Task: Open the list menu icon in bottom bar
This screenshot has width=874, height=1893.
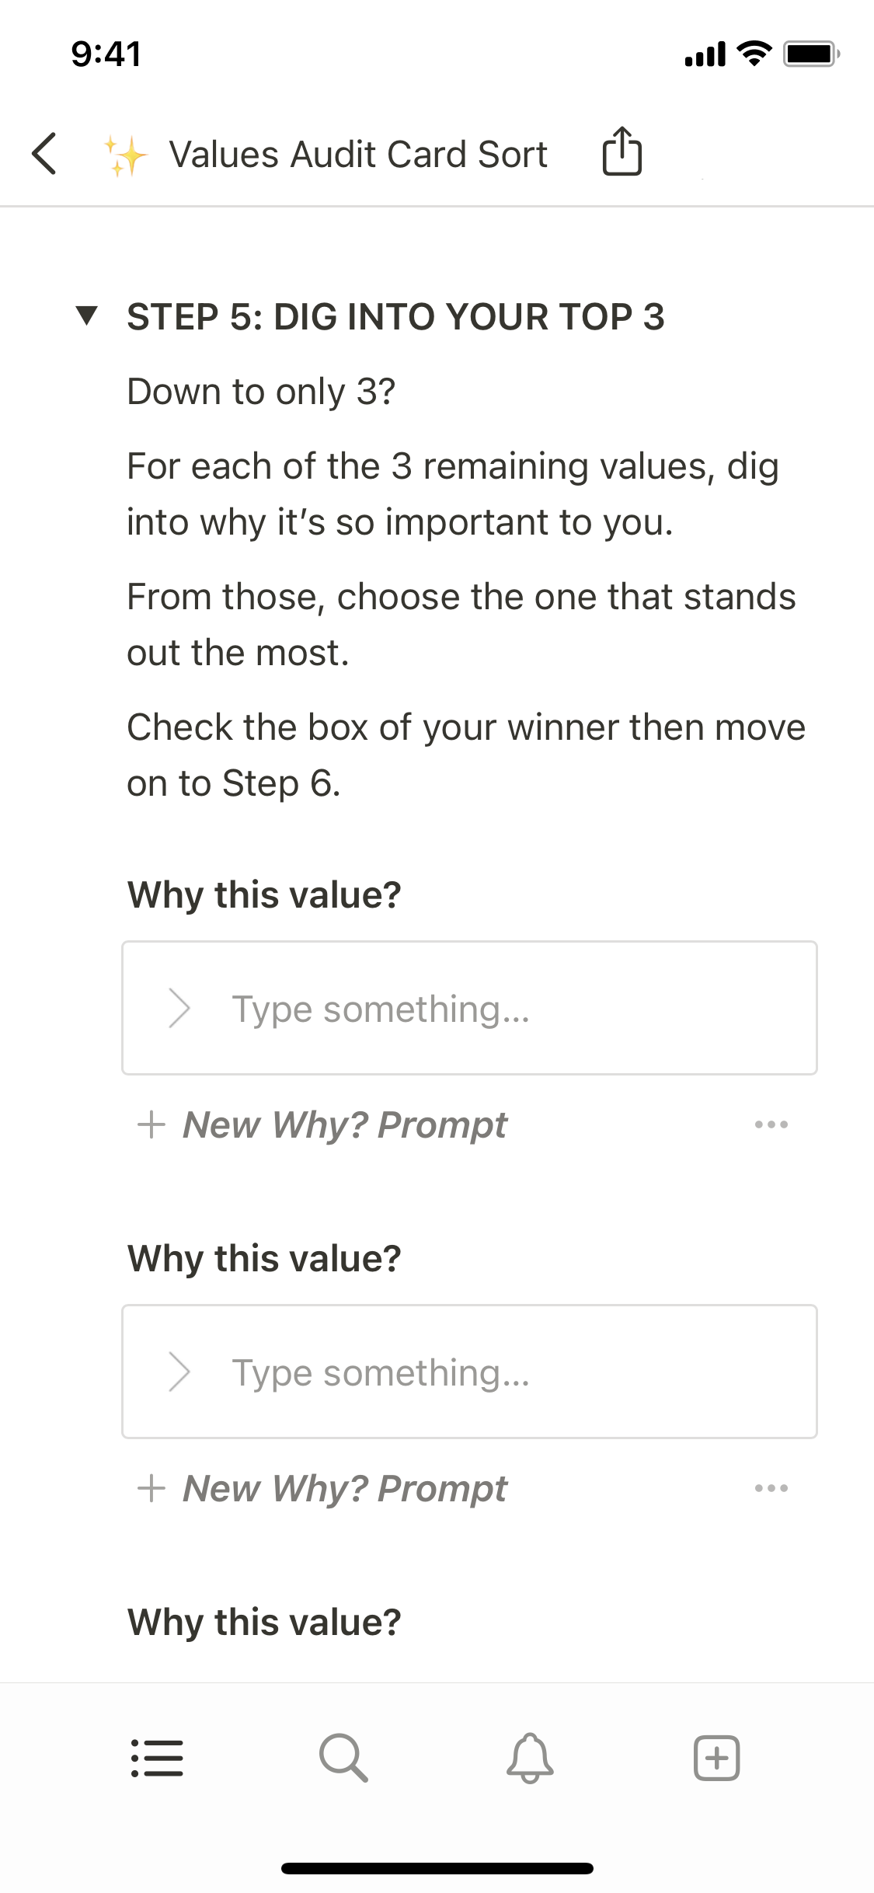Action: pos(157,1758)
